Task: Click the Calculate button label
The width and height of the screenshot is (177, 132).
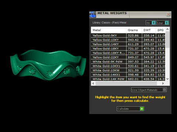Action: click(x=123, y=109)
